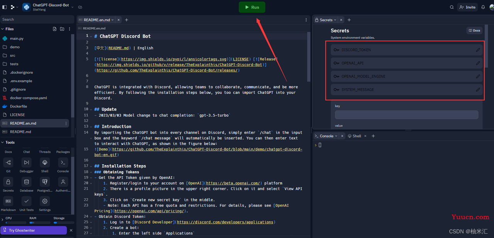Open the Authentication tool

coord(63,184)
